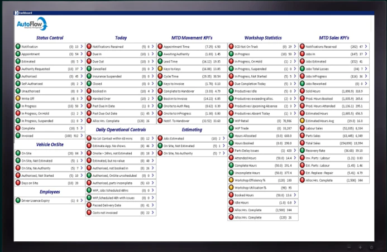The image size is (387, 252).
Task: Expand the Appointment row arrow
Action: 82,54
